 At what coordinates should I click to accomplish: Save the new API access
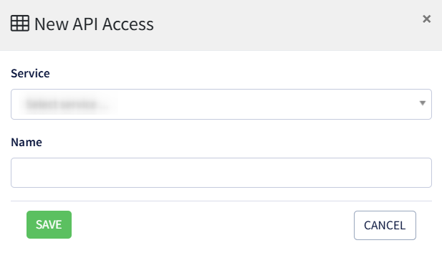[49, 224]
